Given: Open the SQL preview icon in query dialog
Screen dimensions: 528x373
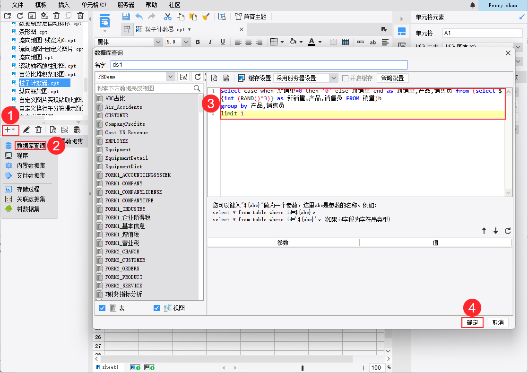Looking at the screenshot, I should [214, 78].
